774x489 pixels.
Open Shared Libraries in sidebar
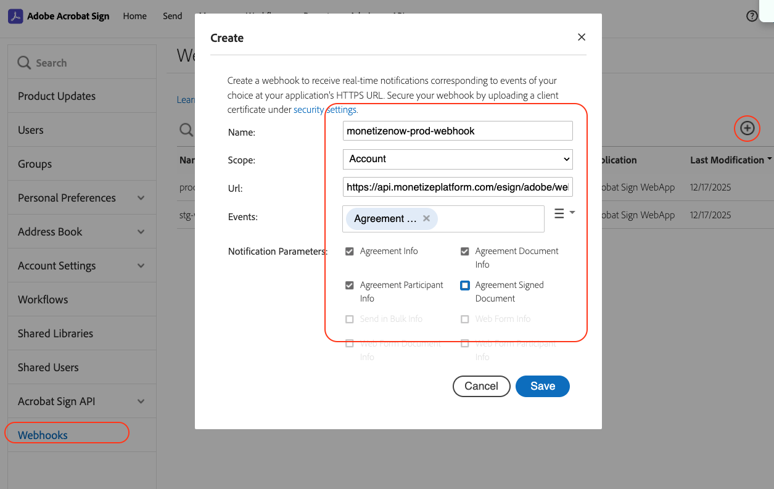(x=82, y=334)
